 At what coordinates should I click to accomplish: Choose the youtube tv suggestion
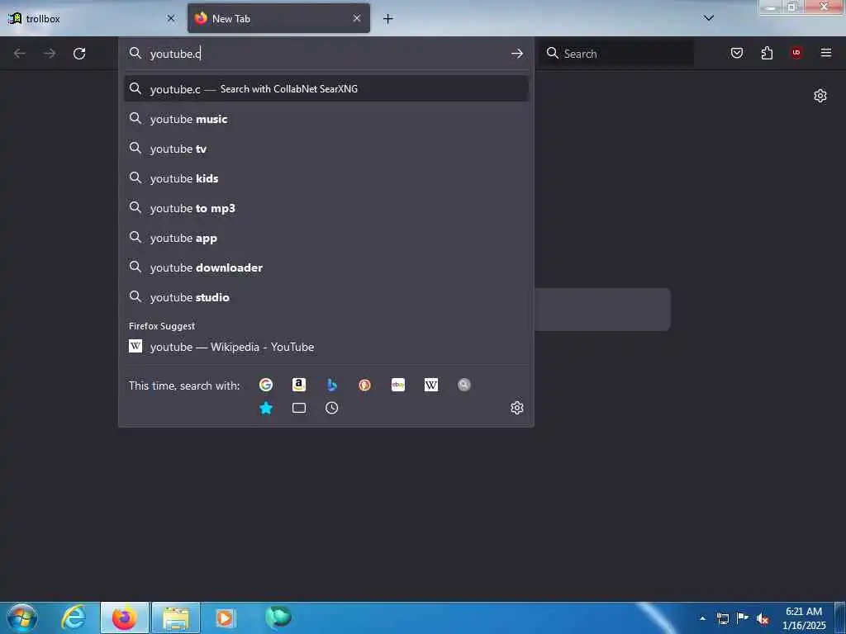pos(326,149)
